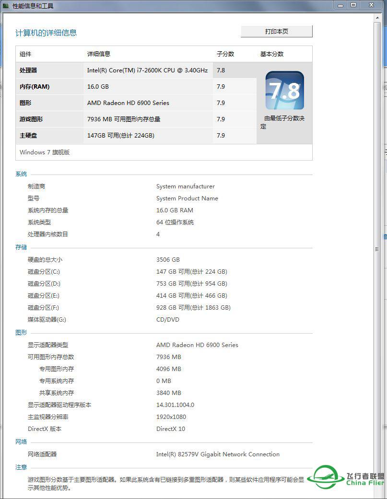The width and height of the screenshot is (387, 499).
Task: Click the 磁盘分区(C:) label
Action: pyautogui.click(x=44, y=272)
